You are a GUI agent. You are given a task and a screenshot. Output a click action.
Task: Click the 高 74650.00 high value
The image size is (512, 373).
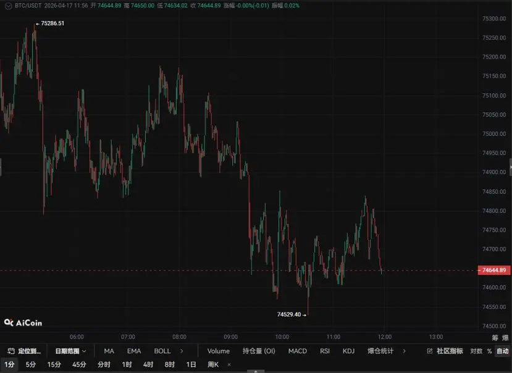(139, 6)
